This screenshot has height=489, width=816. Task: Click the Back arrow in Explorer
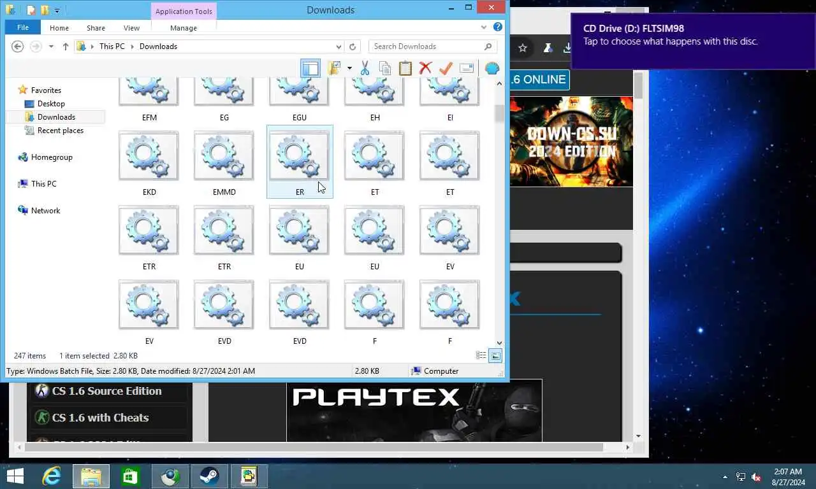(18, 46)
